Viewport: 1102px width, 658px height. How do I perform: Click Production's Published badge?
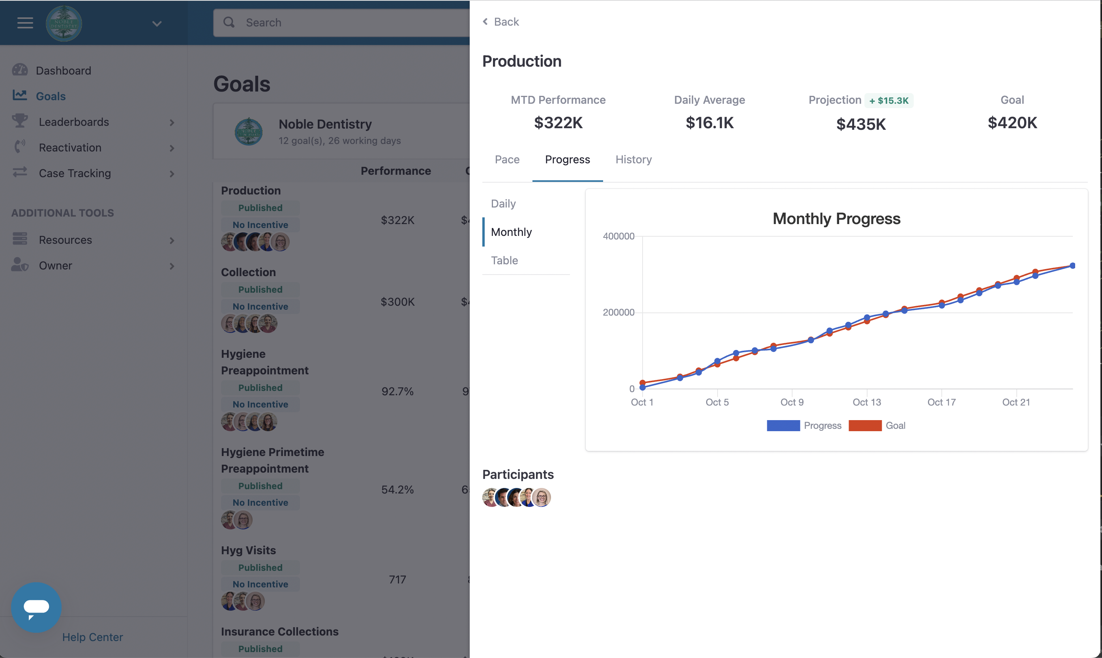pyautogui.click(x=261, y=208)
